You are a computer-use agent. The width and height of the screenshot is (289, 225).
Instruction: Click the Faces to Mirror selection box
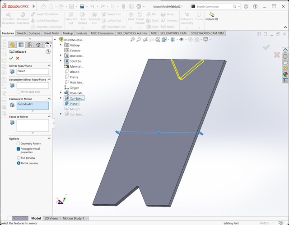(x=33, y=125)
